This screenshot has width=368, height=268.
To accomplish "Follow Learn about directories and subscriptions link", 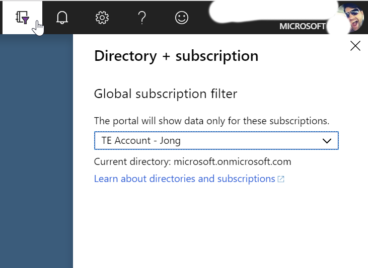I will click(x=184, y=179).
